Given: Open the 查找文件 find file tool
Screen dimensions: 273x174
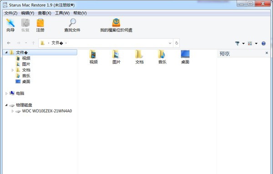Looking at the screenshot, I should [x=72, y=25].
